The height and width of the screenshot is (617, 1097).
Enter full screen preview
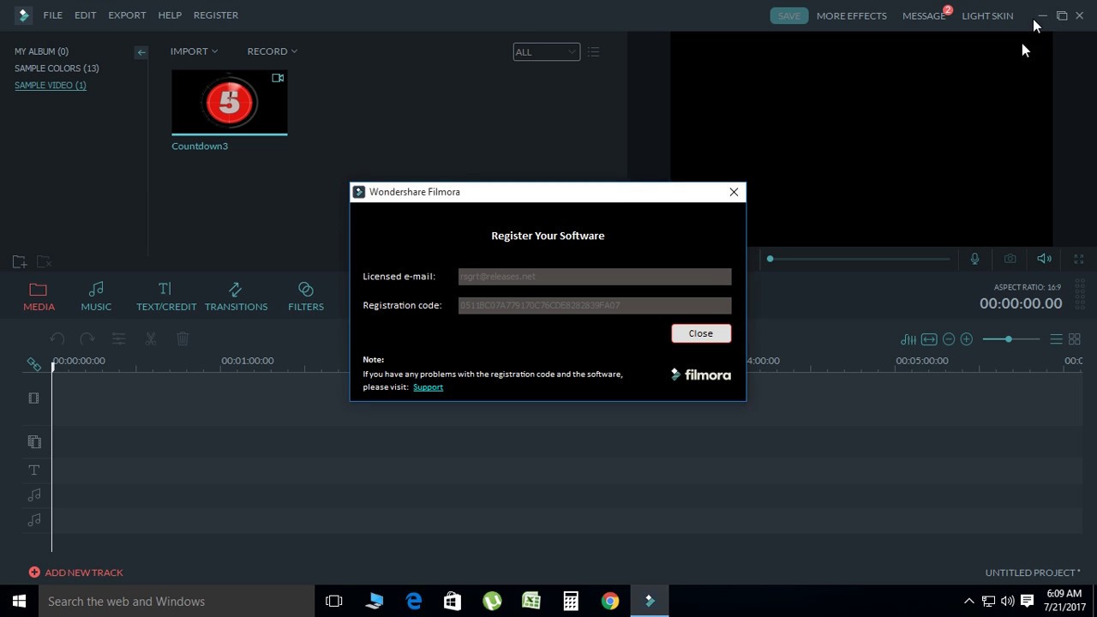click(x=1079, y=259)
